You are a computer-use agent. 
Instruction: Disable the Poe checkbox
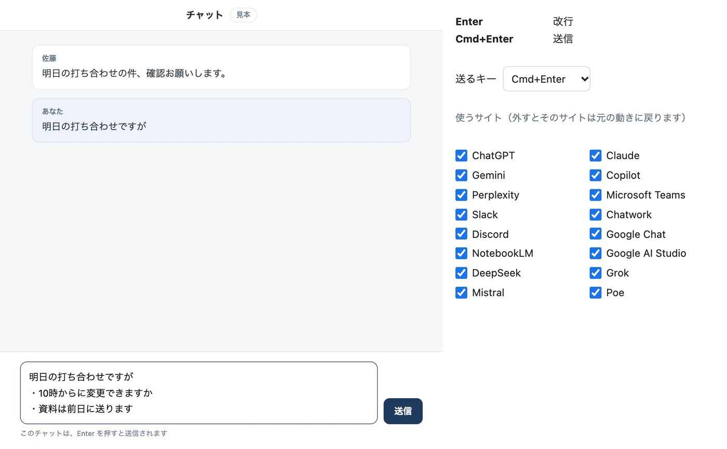tap(596, 292)
